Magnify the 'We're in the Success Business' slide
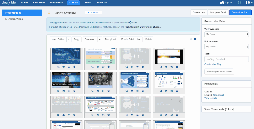This screenshot has height=129, width=254. click(92, 67)
